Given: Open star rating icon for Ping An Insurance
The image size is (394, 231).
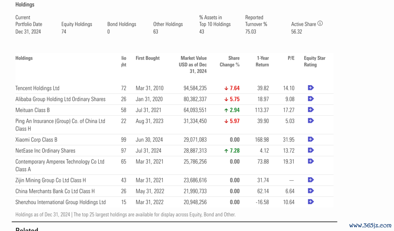Looking at the screenshot, I should pos(310,121).
